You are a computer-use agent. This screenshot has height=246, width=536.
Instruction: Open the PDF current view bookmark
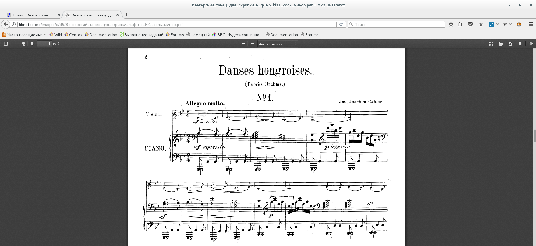[x=520, y=44]
